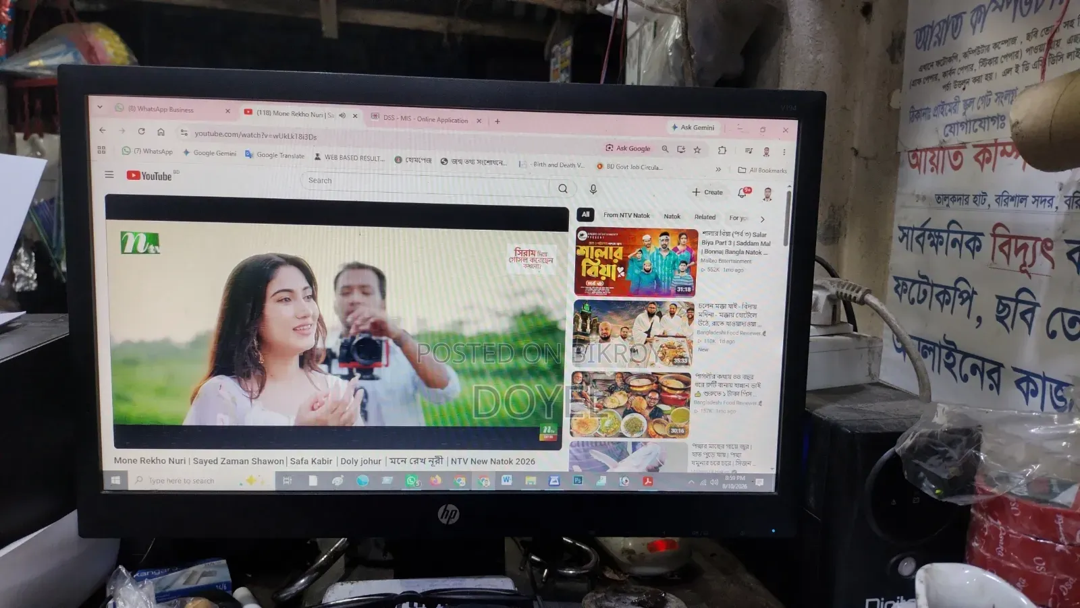This screenshot has width=1080, height=608.
Task: Go forward with Chrome's forward arrow
Action: [x=122, y=131]
